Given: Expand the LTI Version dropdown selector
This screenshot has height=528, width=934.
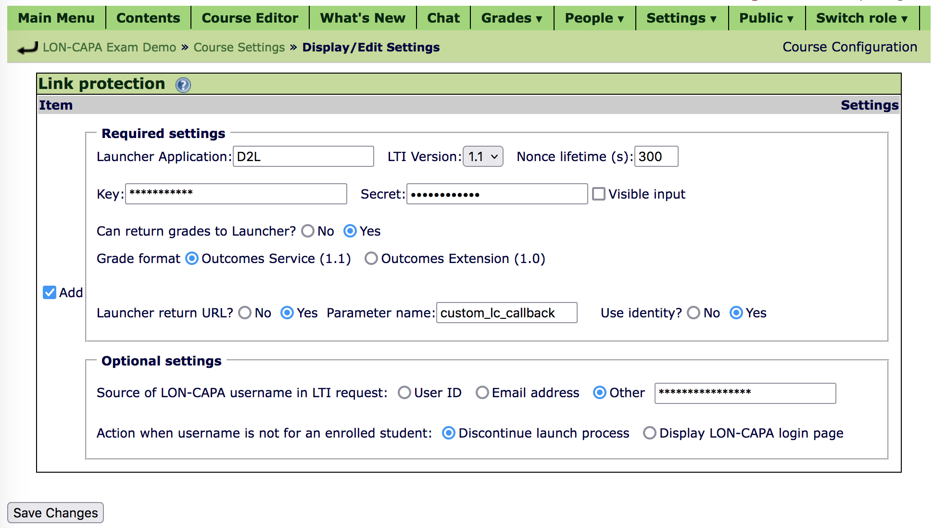Looking at the screenshot, I should coord(480,156).
